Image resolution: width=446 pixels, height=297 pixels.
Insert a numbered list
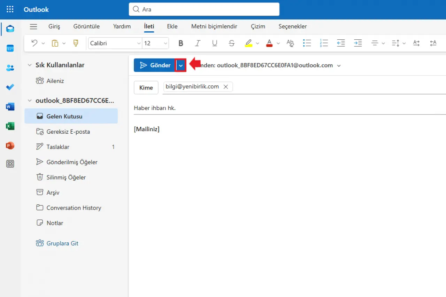point(324,43)
